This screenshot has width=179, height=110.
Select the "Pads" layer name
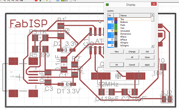[x=123, y=25]
